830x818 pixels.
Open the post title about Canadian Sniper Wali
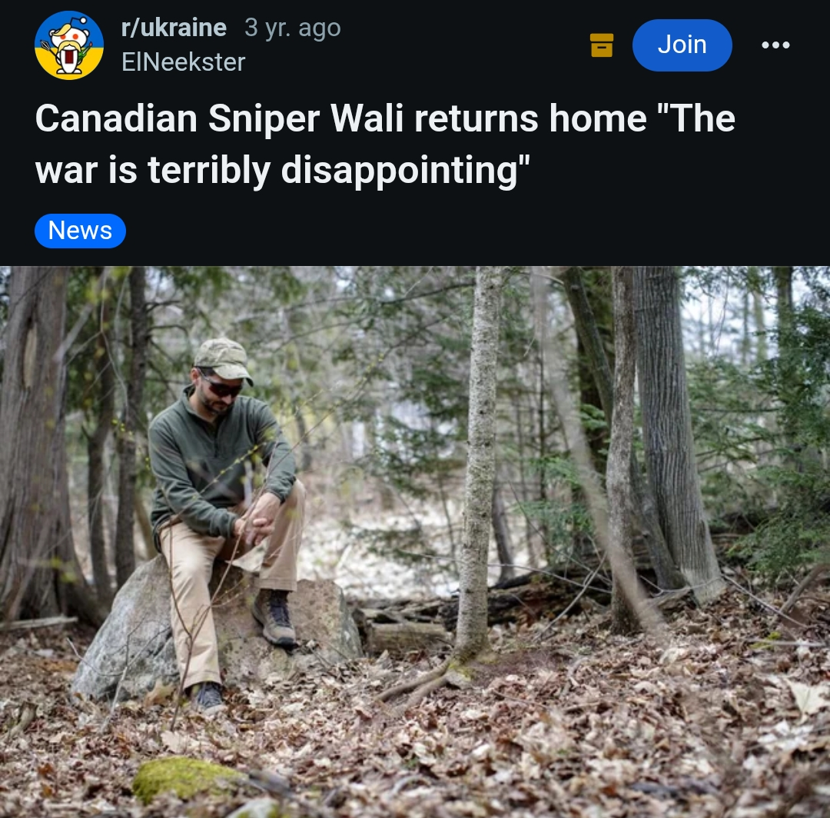[385, 144]
